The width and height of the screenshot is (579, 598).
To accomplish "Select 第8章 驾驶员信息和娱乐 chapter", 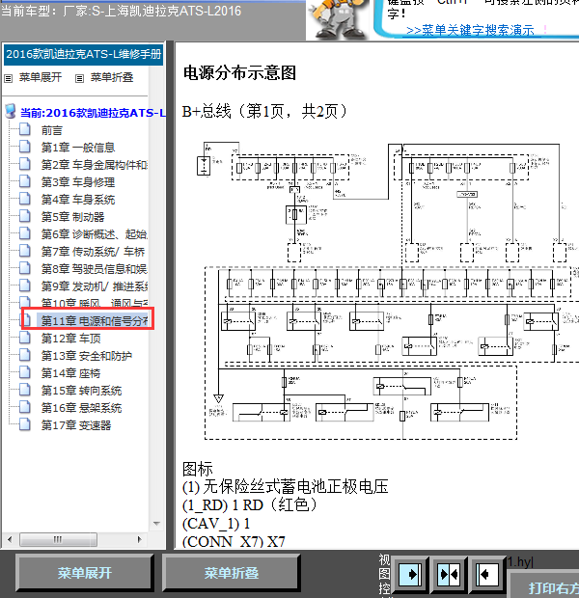I will tap(94, 269).
